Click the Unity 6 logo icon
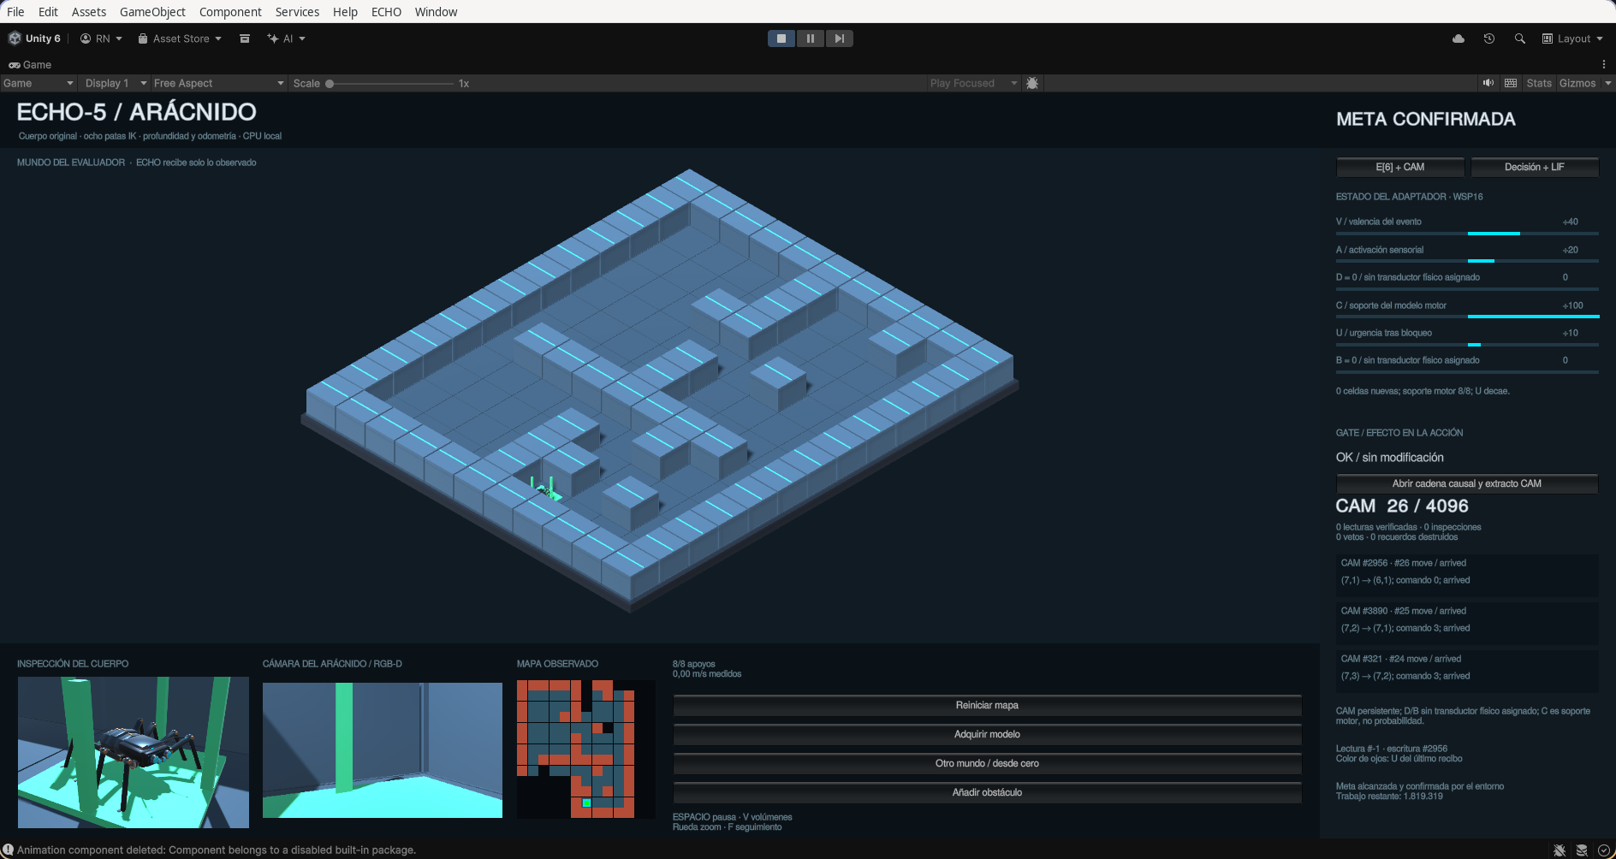The height and width of the screenshot is (859, 1616). click(15, 39)
